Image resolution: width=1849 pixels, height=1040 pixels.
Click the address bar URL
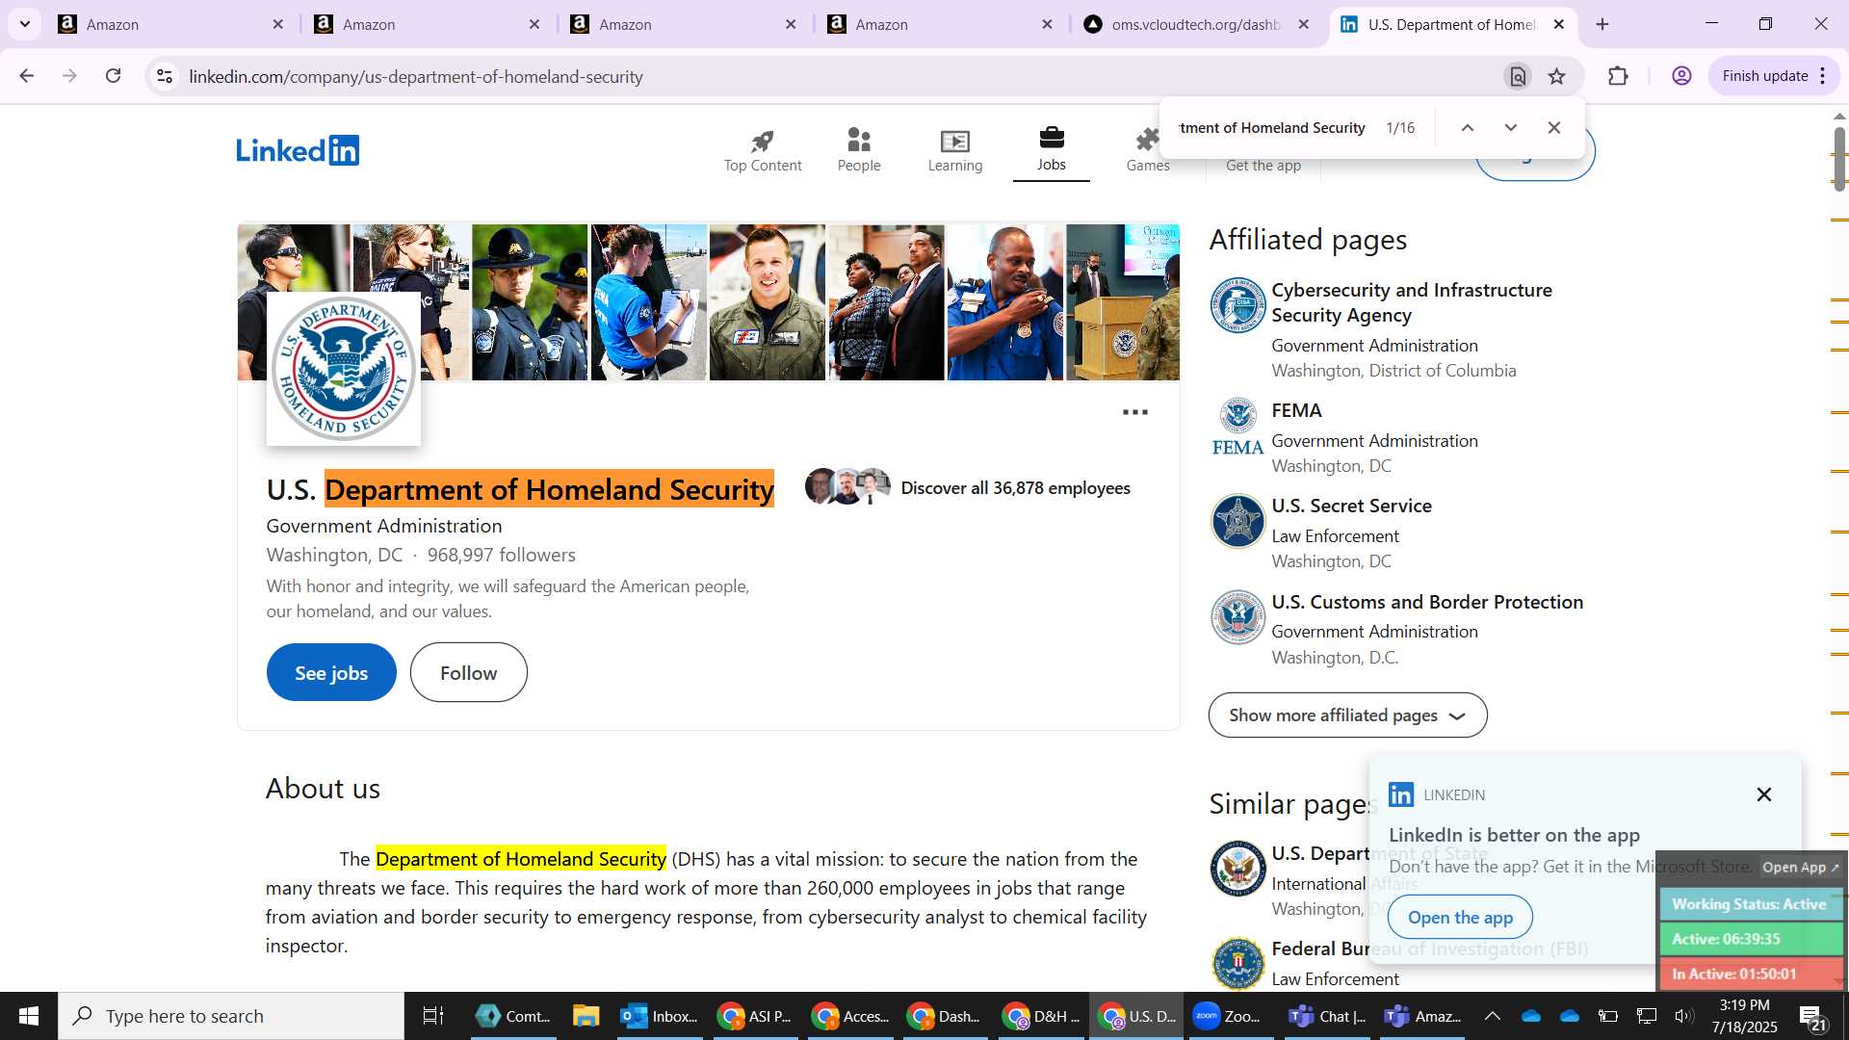pyautogui.click(x=416, y=76)
